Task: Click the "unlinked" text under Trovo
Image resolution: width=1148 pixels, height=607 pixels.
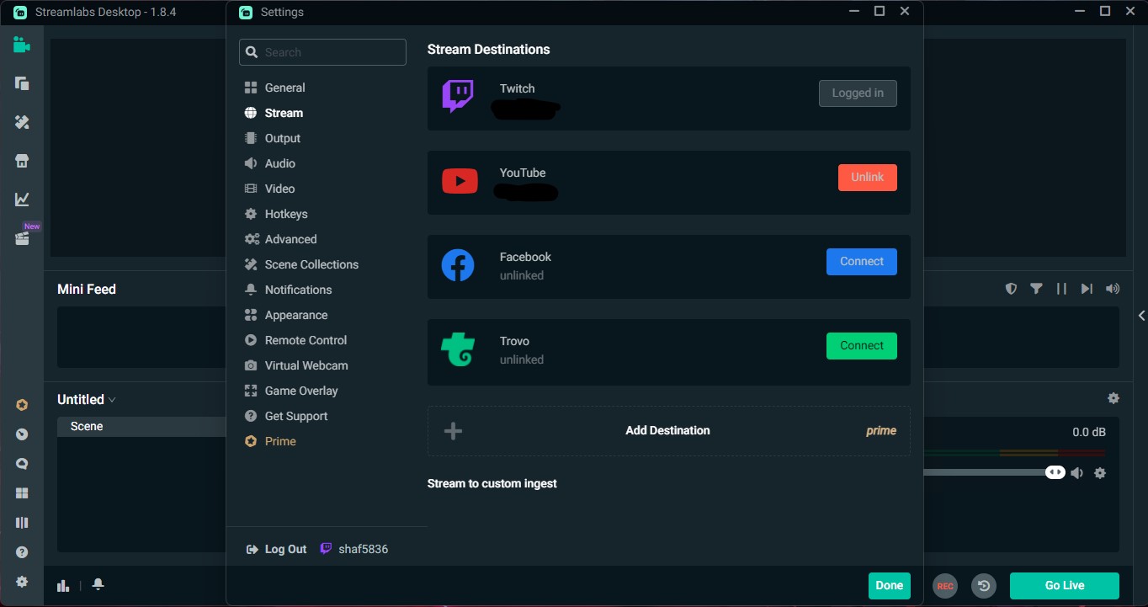Action: tap(522, 359)
